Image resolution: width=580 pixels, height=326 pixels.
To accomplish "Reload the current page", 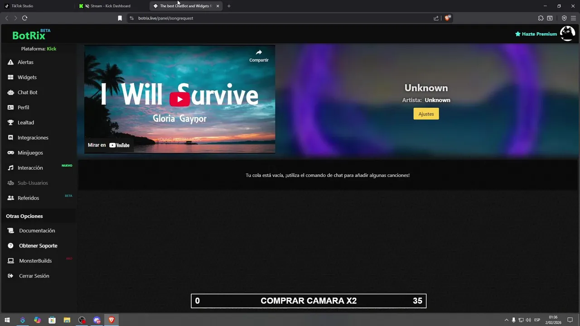I will click(24, 18).
